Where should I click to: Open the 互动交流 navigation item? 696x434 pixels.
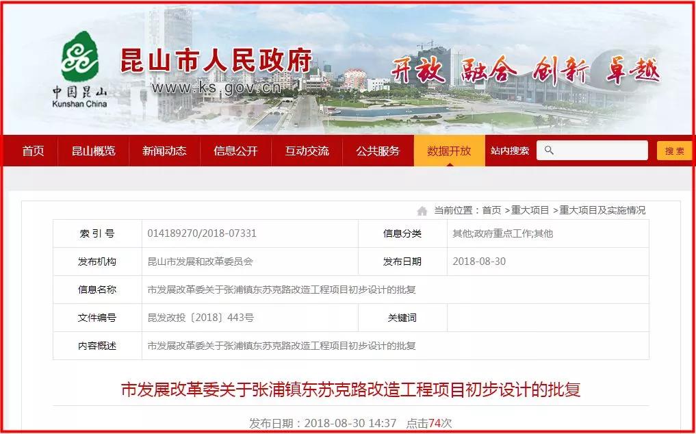(x=307, y=151)
